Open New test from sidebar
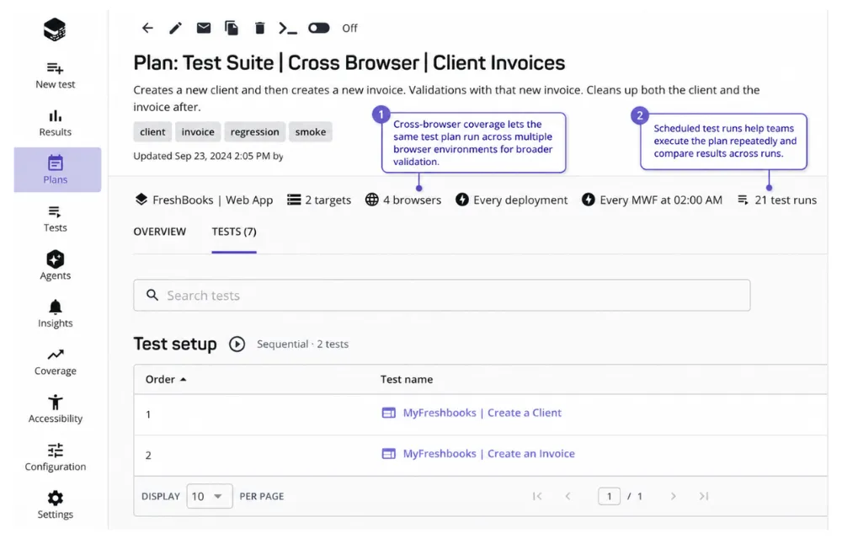Image resolution: width=842 pixels, height=539 pixels. 56,75
